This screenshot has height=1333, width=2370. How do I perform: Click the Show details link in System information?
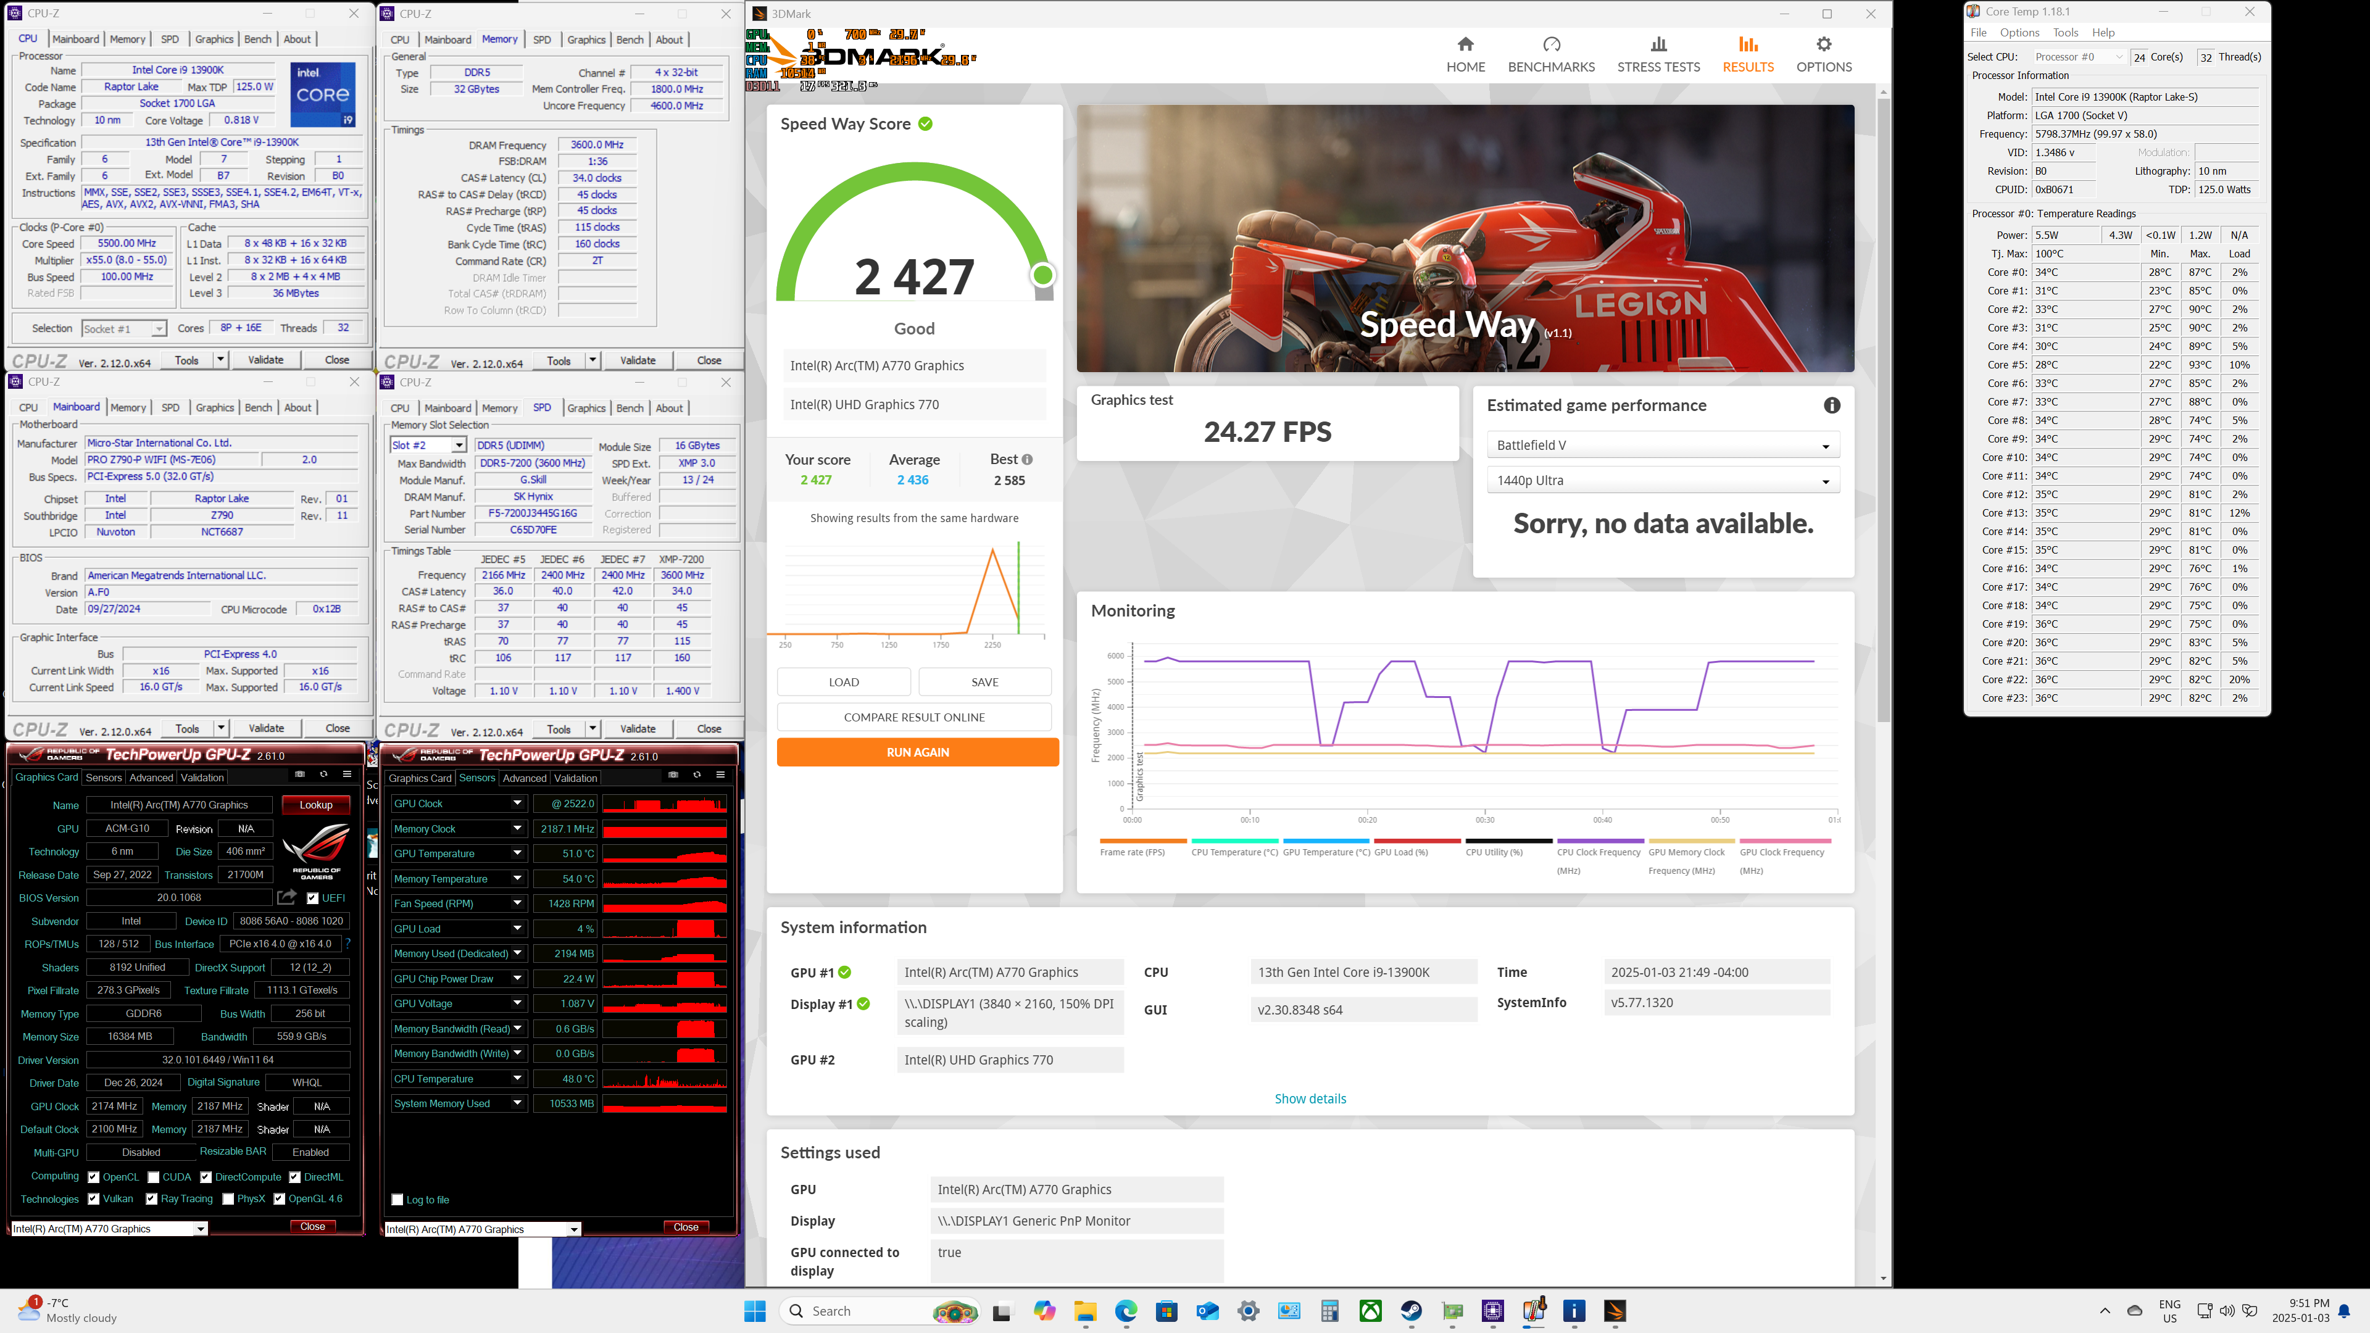point(1309,1098)
